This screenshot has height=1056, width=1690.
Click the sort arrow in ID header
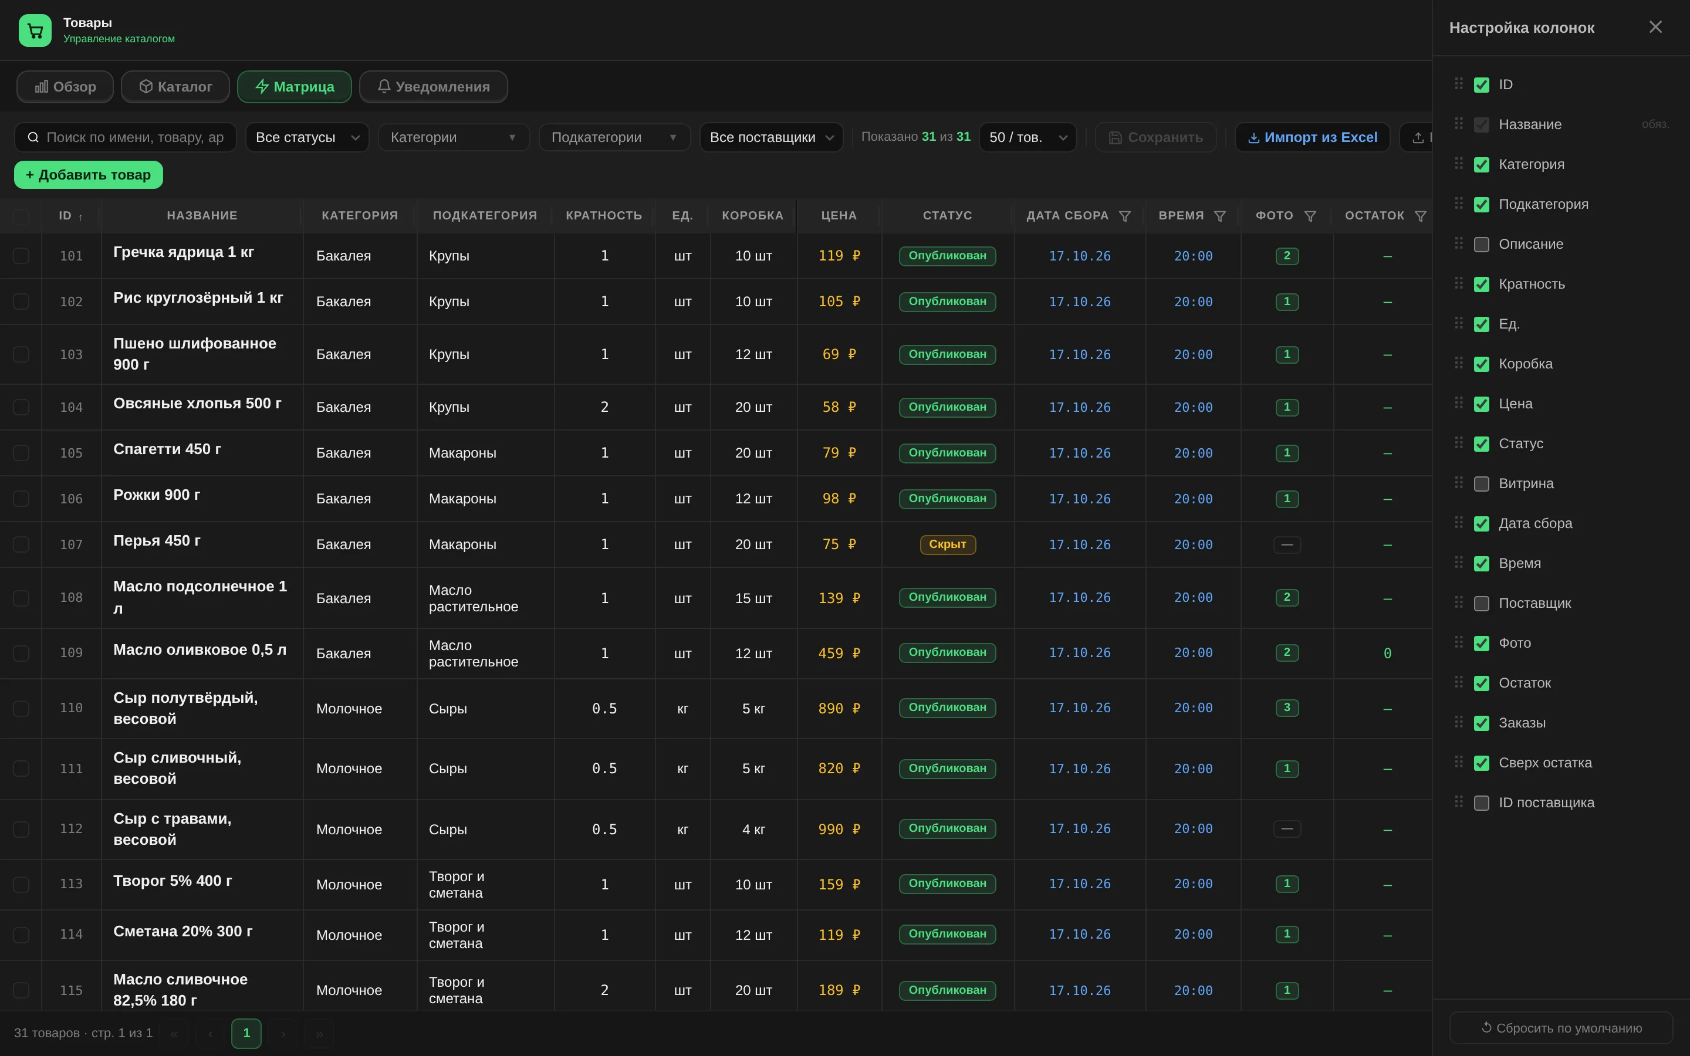point(81,216)
